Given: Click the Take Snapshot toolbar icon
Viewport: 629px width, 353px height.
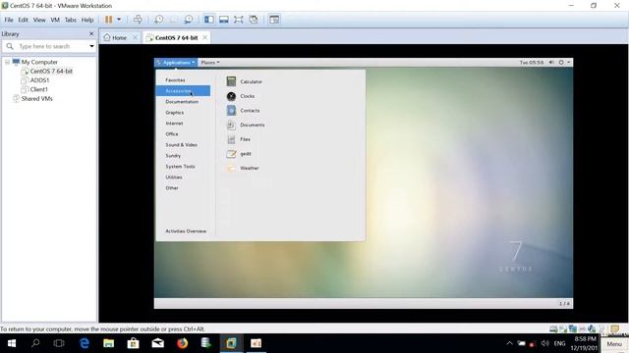Looking at the screenshot, I should coord(159,20).
